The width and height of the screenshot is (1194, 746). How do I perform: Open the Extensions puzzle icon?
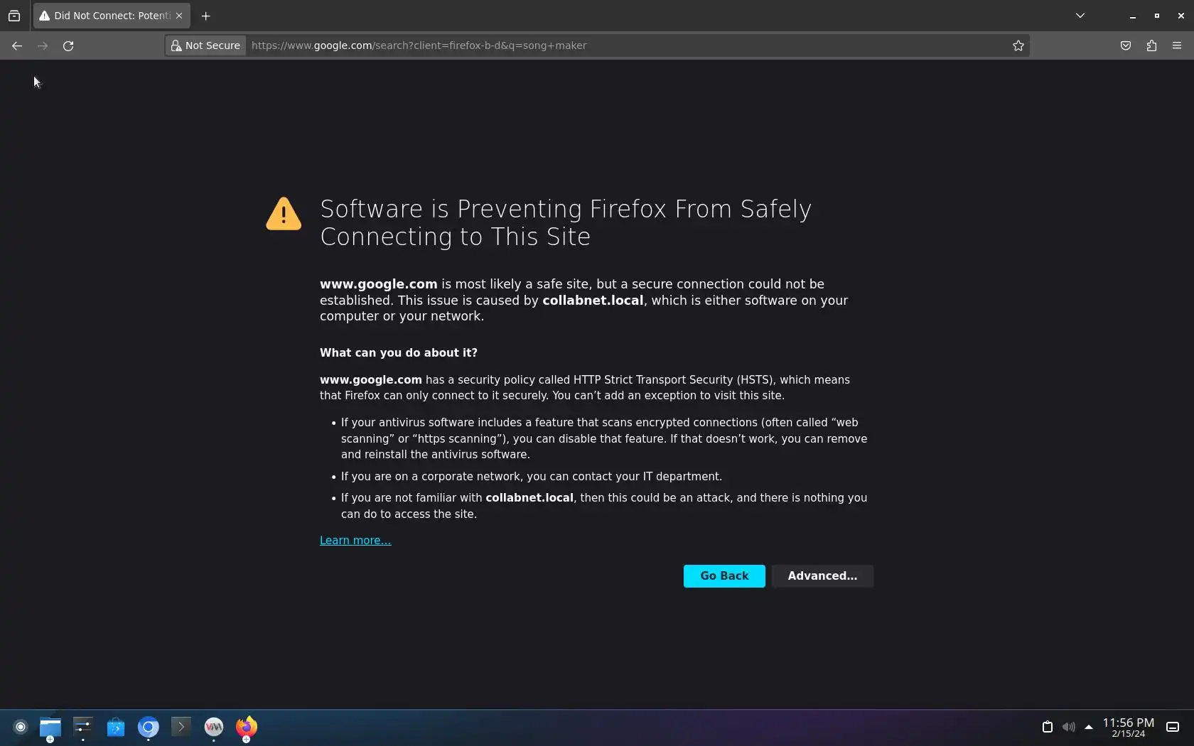tap(1151, 45)
